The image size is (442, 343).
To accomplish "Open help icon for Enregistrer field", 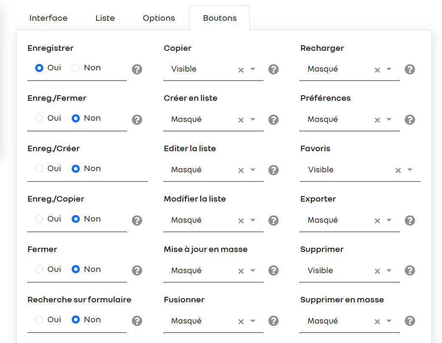I will pyautogui.click(x=137, y=69).
